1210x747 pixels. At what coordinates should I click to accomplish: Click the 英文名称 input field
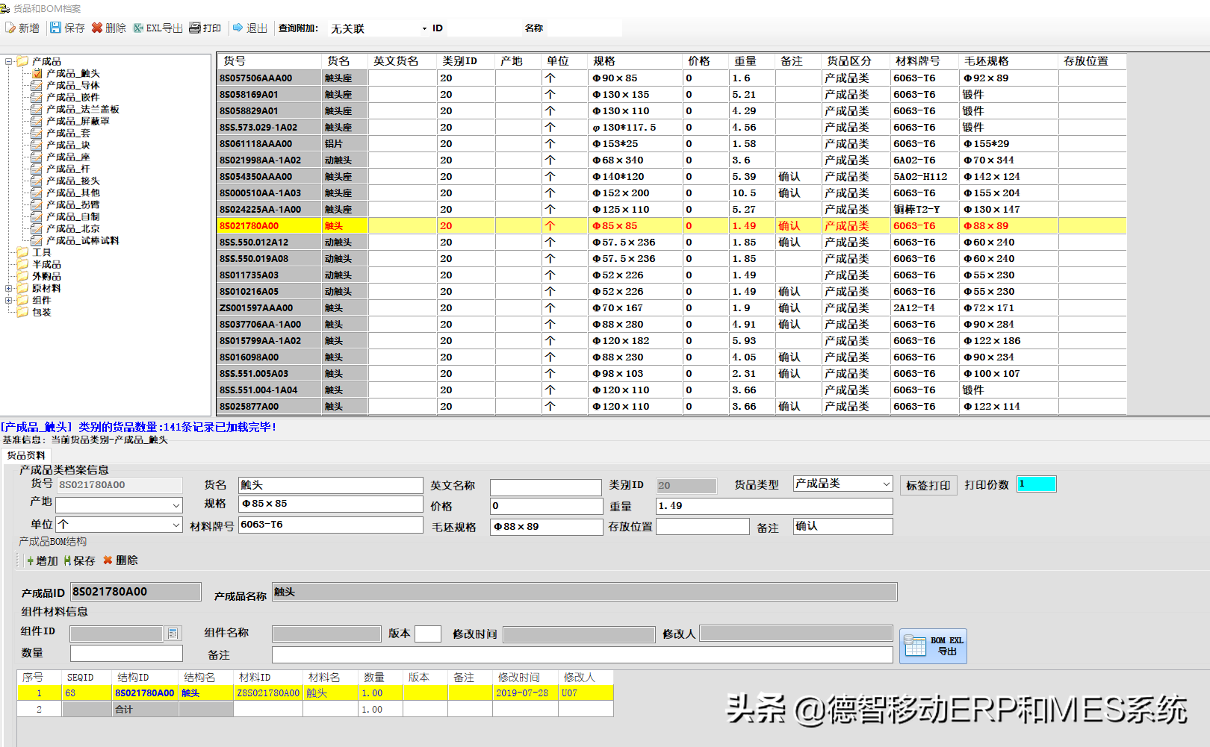click(x=545, y=487)
